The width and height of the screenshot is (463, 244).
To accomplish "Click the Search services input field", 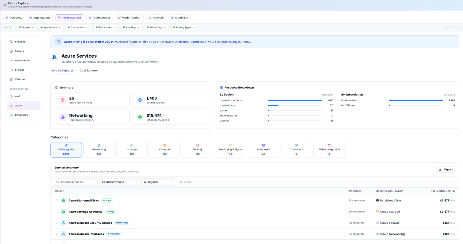I will (76, 182).
